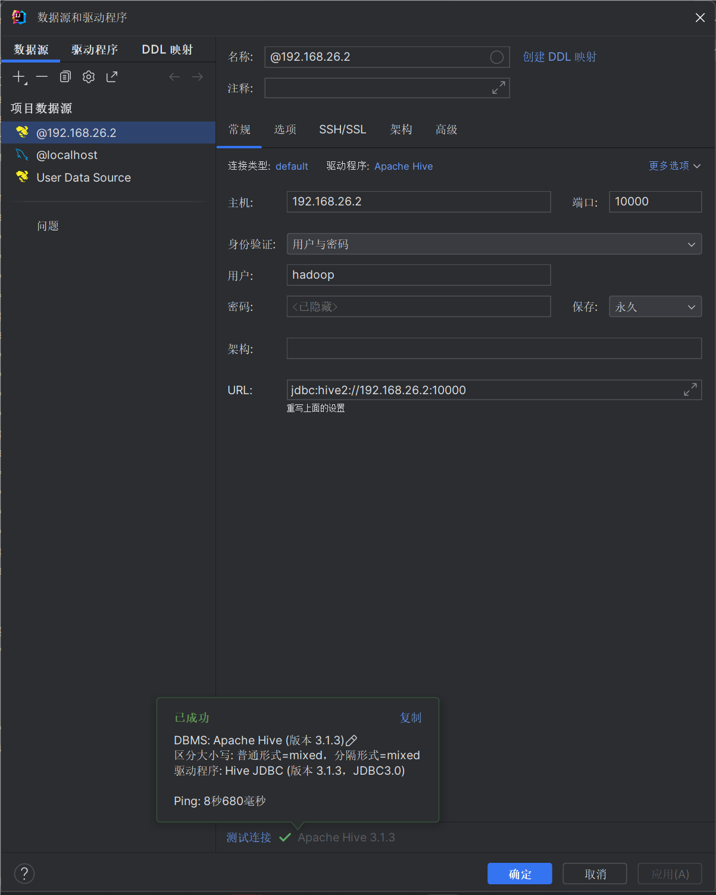Viewport: 716px width, 895px height.
Task: Open data source settings gear icon
Action: [89, 77]
